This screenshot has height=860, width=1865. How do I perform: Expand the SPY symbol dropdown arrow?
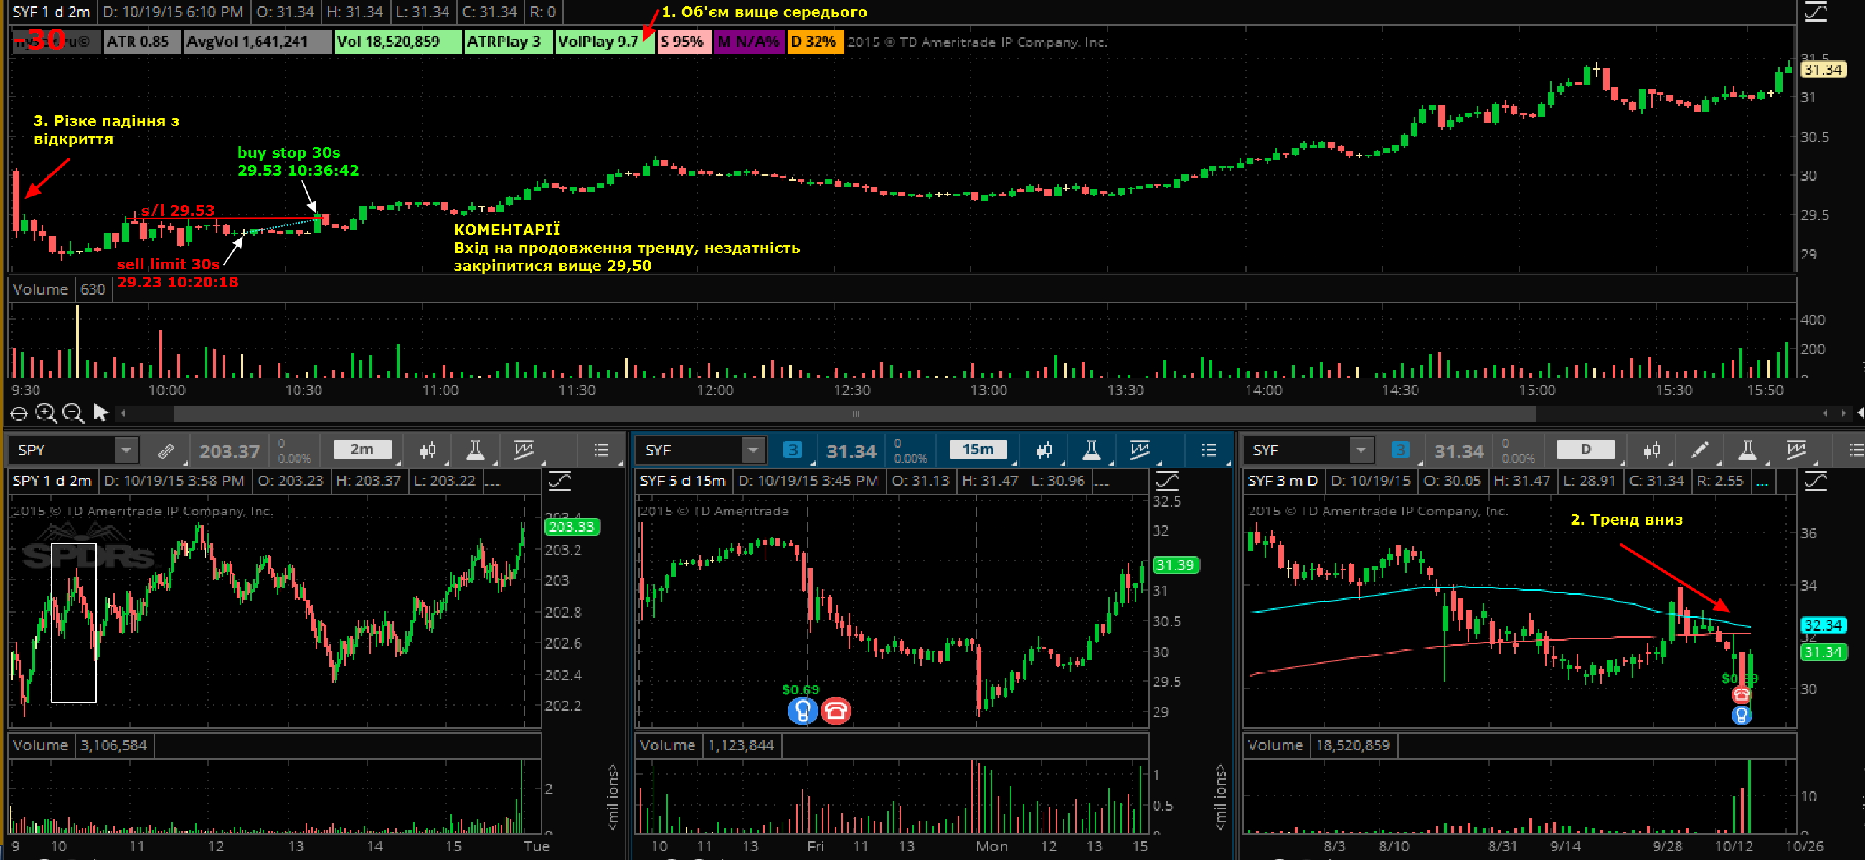pyautogui.click(x=126, y=450)
